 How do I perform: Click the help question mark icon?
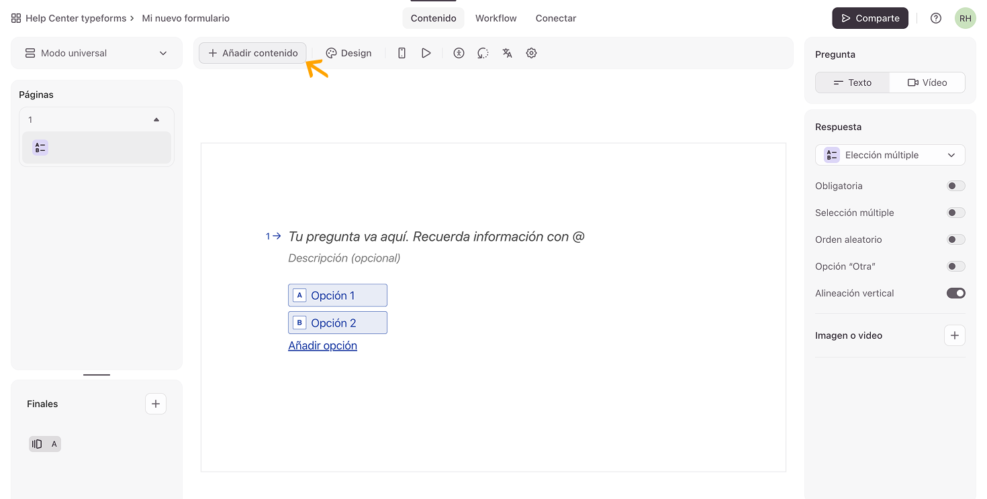click(x=936, y=18)
